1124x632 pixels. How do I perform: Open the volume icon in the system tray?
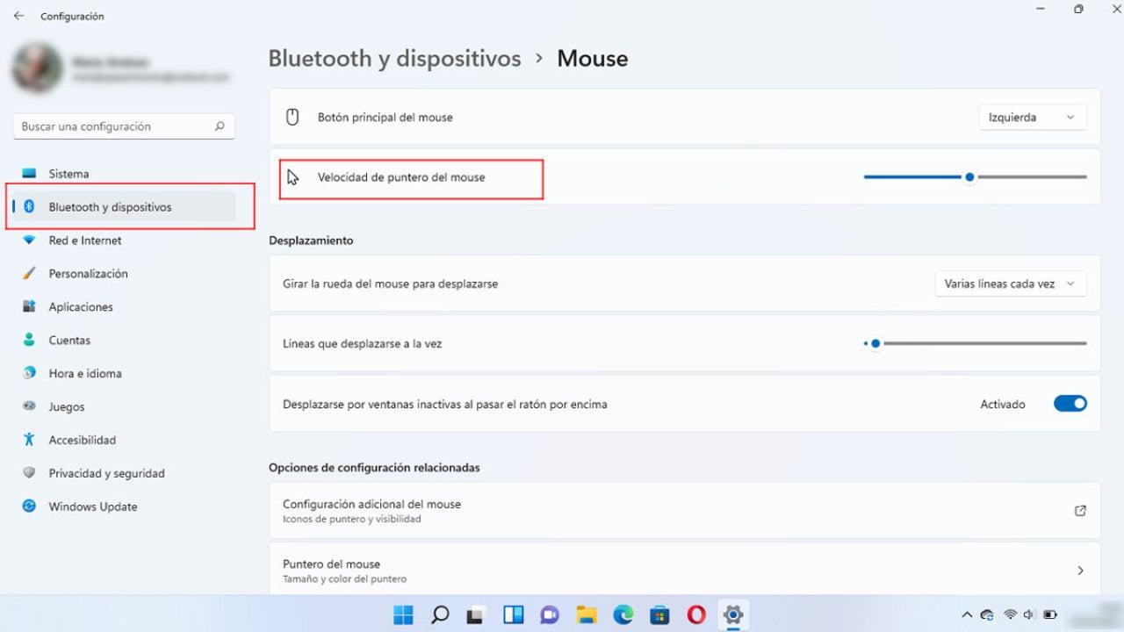tap(1027, 615)
